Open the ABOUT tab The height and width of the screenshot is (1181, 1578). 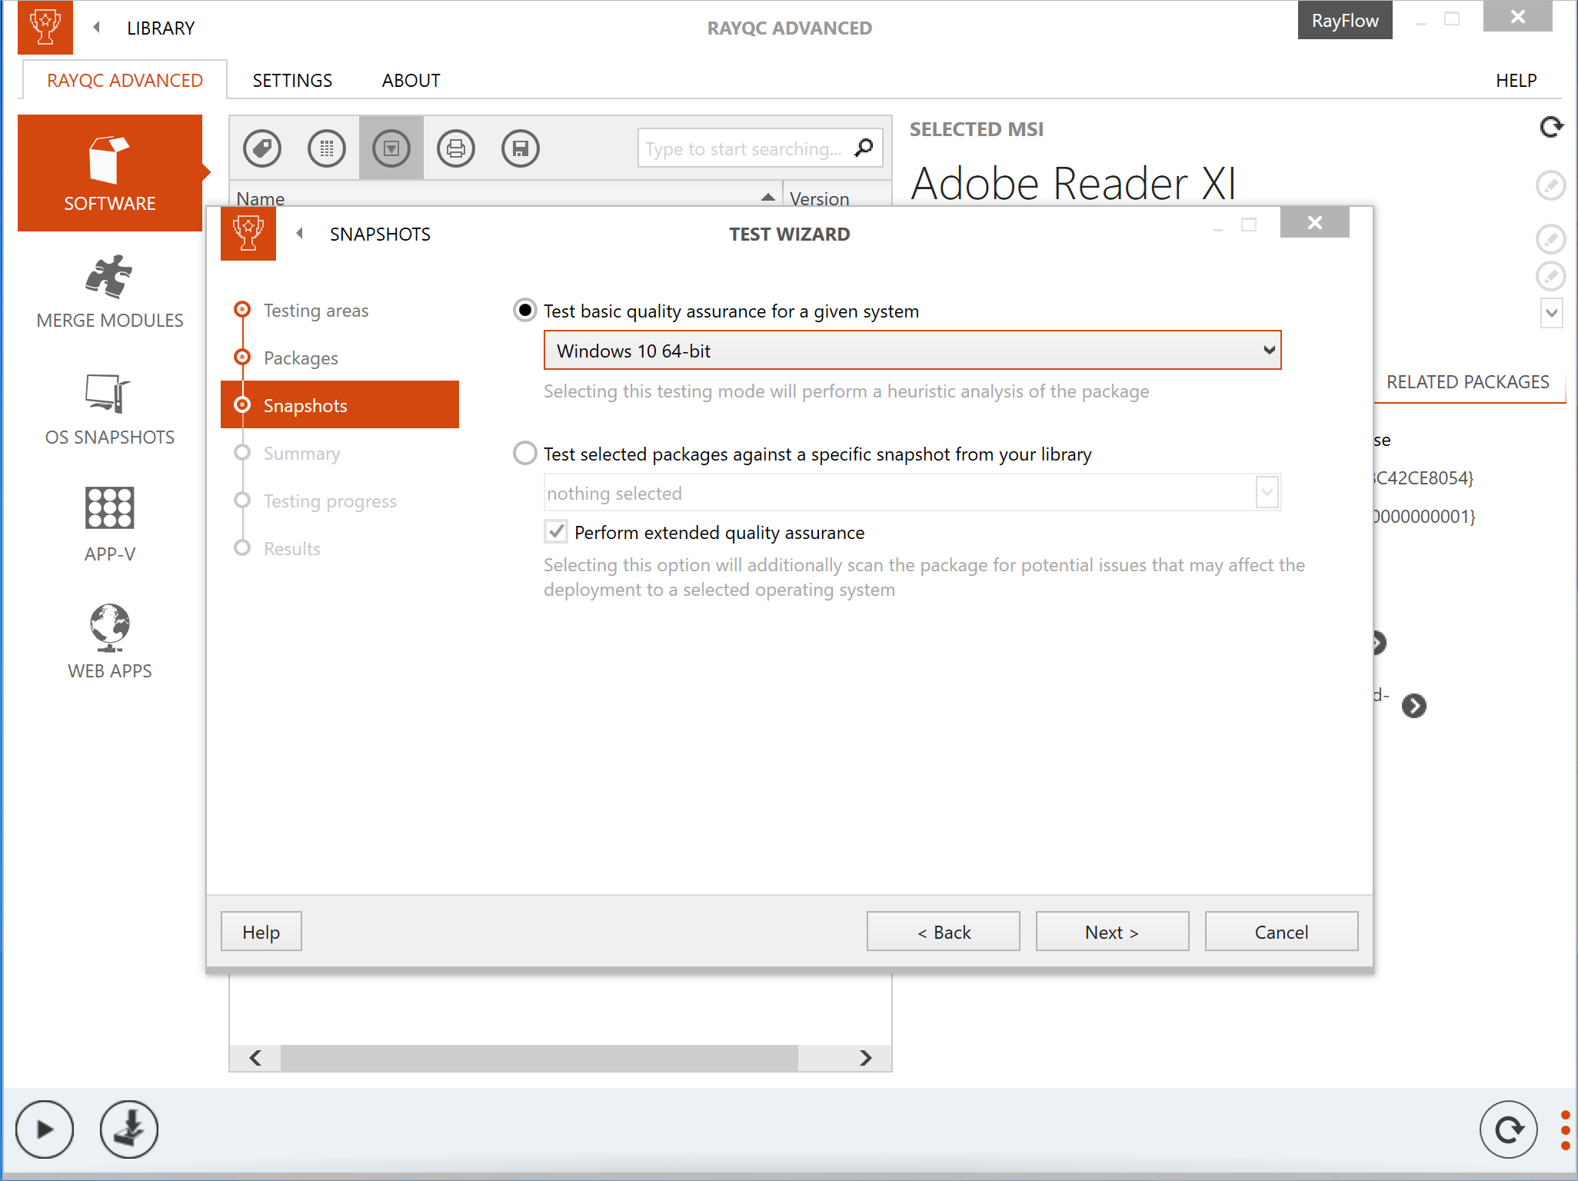click(411, 80)
